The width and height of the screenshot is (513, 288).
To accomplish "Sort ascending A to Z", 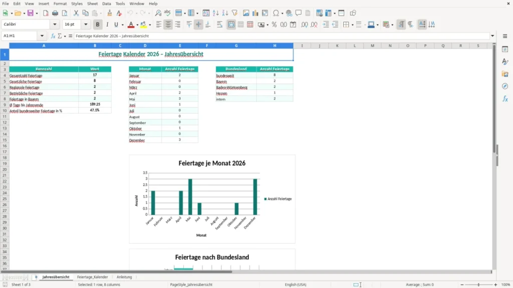I will point(215,13).
